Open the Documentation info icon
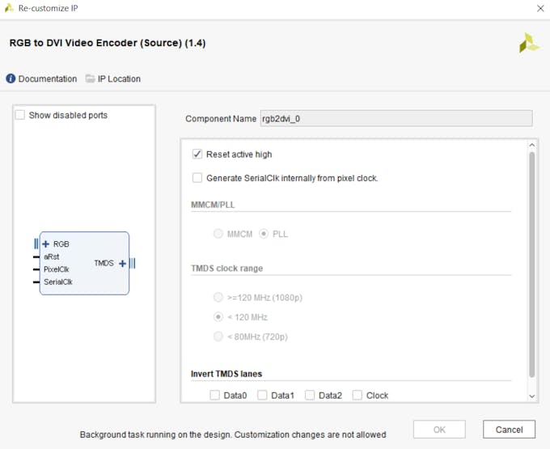550x449 pixels. [x=11, y=78]
